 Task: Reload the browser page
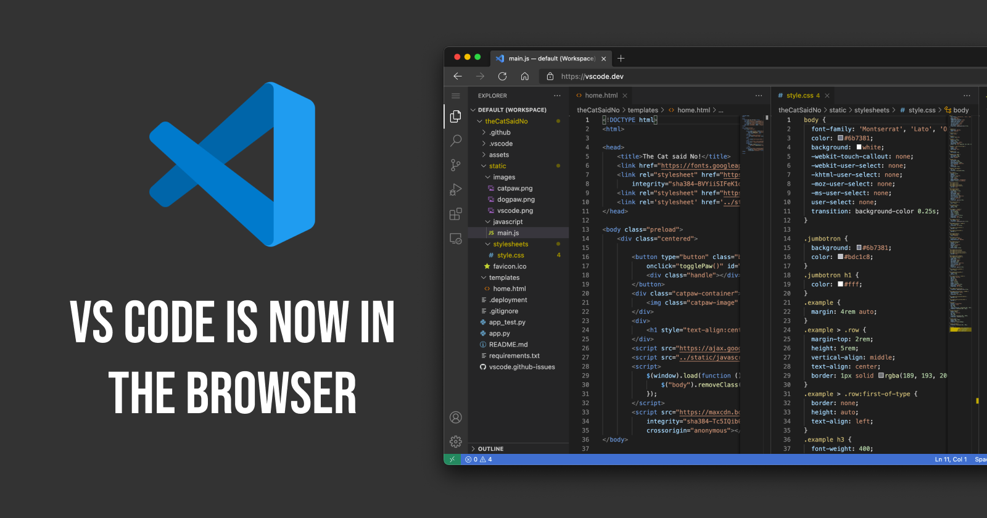[502, 76]
